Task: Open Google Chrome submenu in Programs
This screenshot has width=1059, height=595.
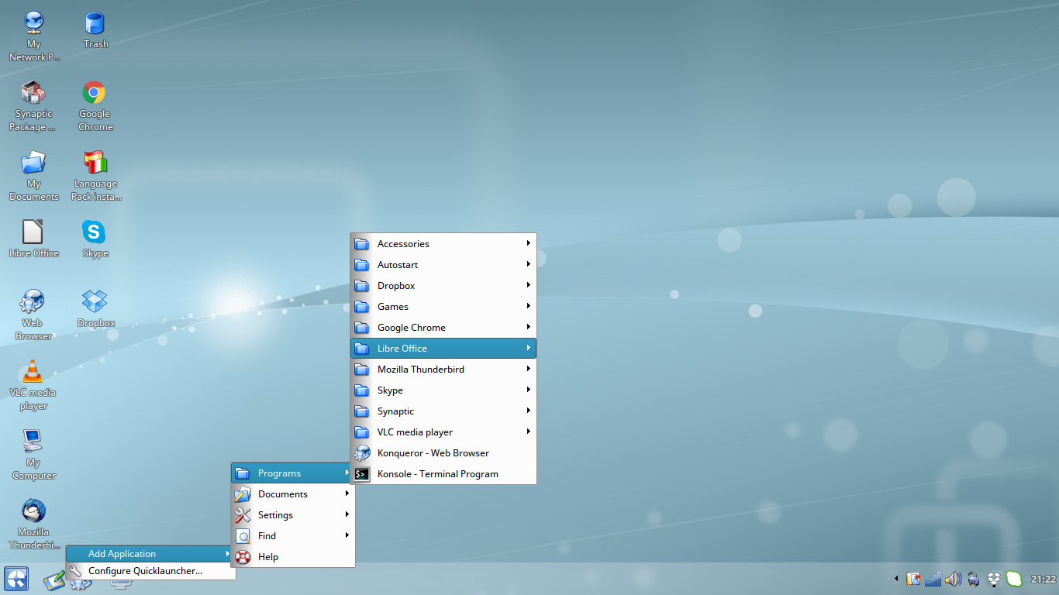Action: click(x=443, y=327)
